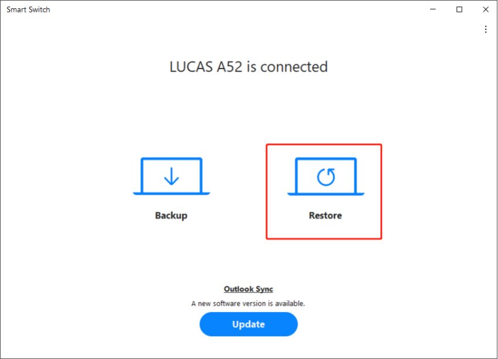Maximize the Smart Switch window
This screenshot has height=359, width=498.
pos(459,9)
